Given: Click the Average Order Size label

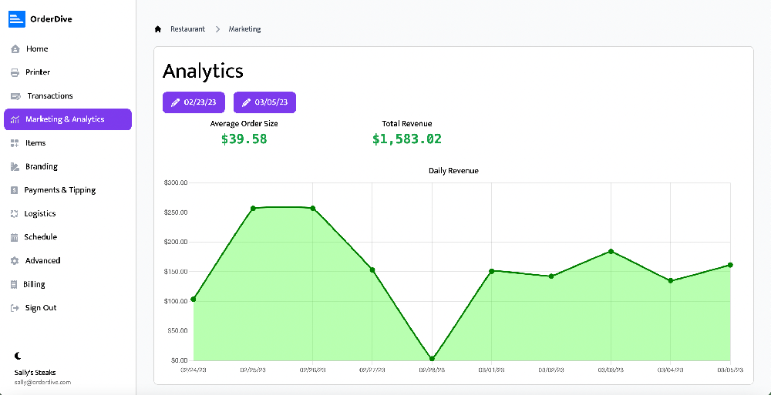Looking at the screenshot, I should point(244,124).
